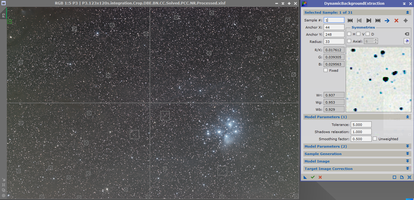414x200 pixels.
Task: Collapse the Selected Sample section
Action: coord(407,12)
